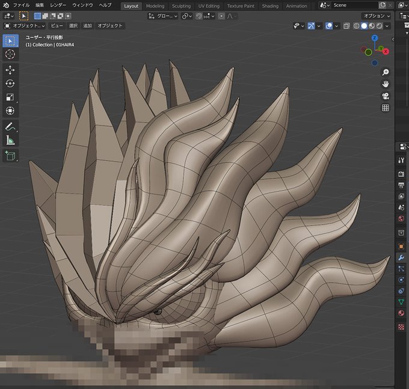Open the オプション dropdown
409x389 pixels.
[x=377, y=16]
